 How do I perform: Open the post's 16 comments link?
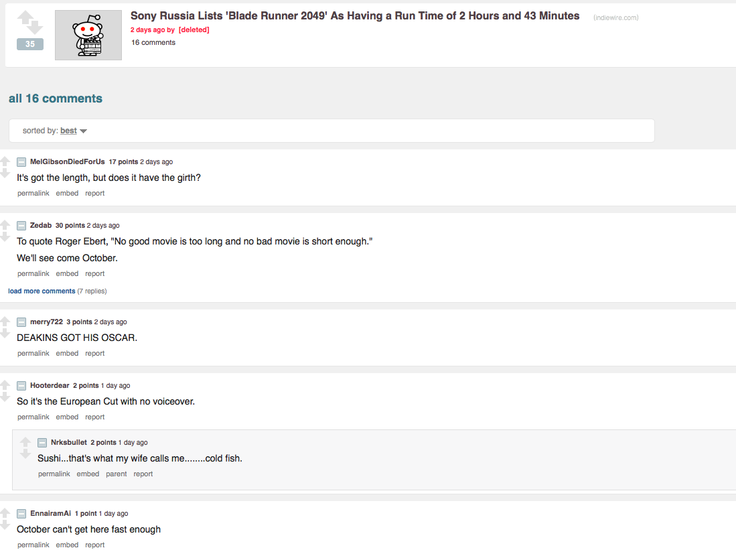[x=153, y=43]
